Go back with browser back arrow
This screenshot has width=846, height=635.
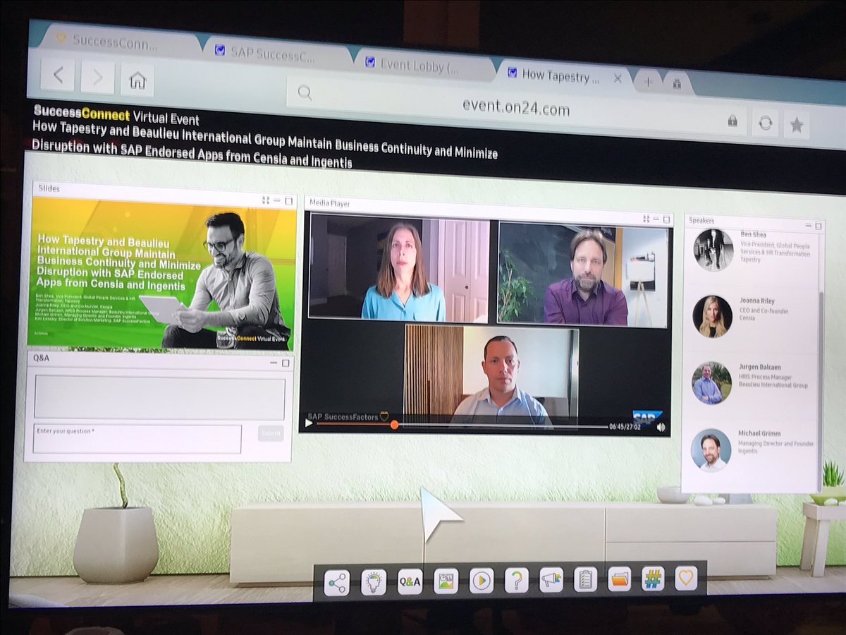pos(58,75)
